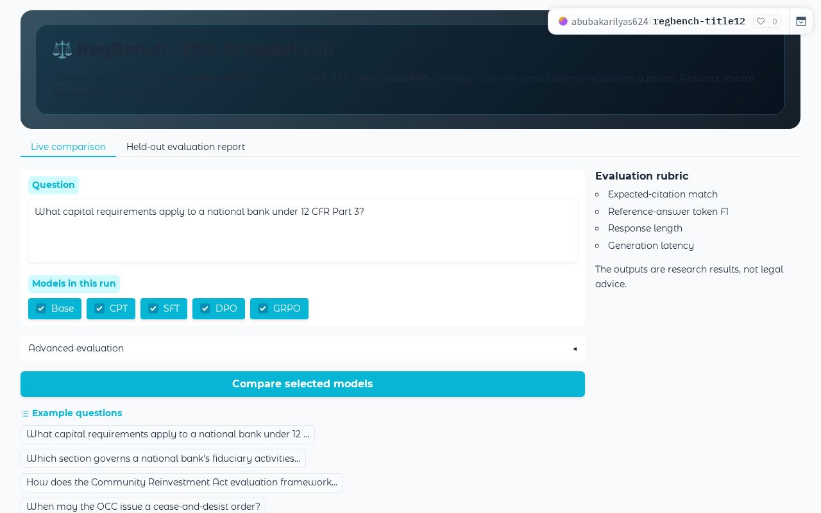Click the abubakarilyas624 profile avatar
The height and width of the screenshot is (513, 821).
[x=563, y=21]
